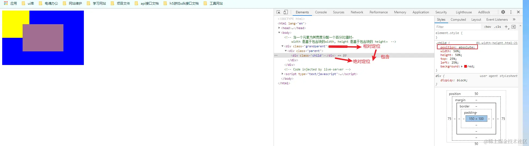Open the Chrome apps grid bookmark
Viewport: 529px width, 146px height.
pos(10,3)
